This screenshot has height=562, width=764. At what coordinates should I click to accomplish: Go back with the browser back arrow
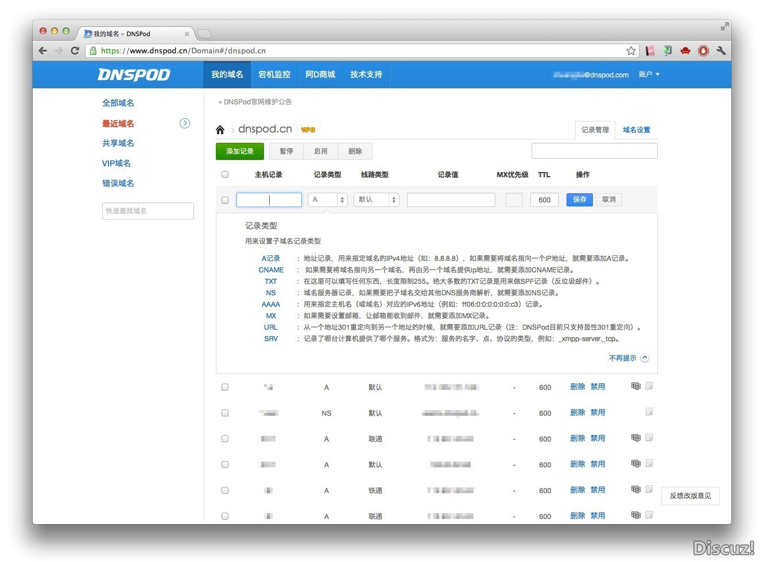43,50
